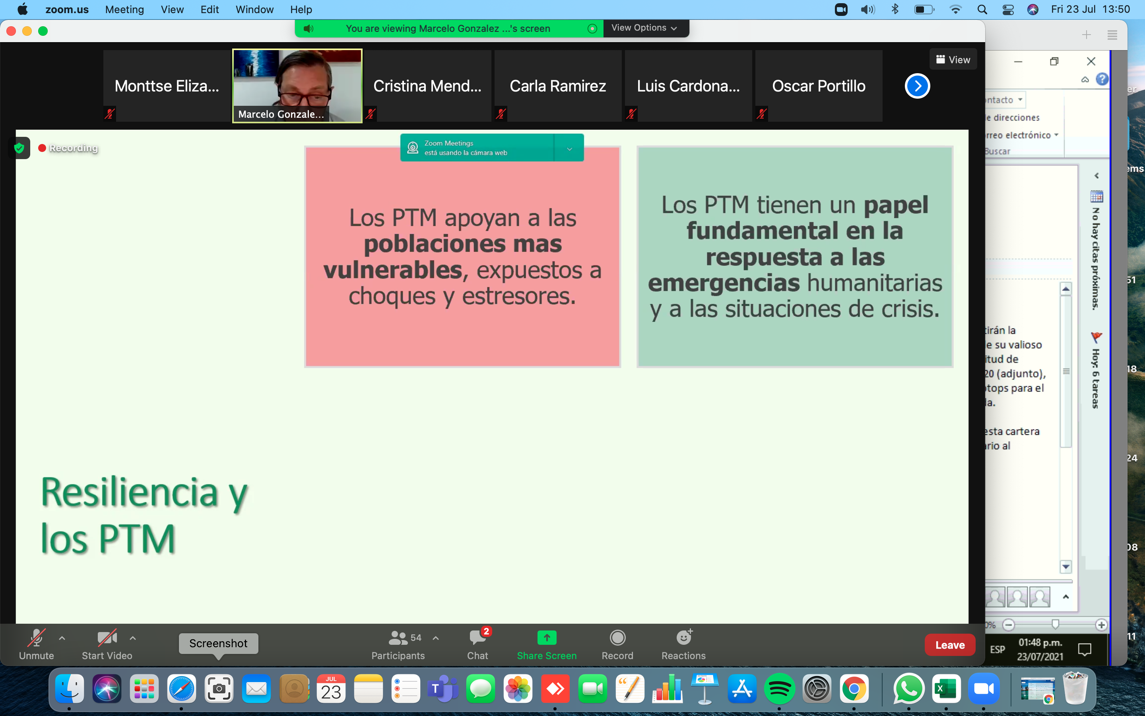
Task: Open the Meeting menu in menu bar
Action: [124, 10]
